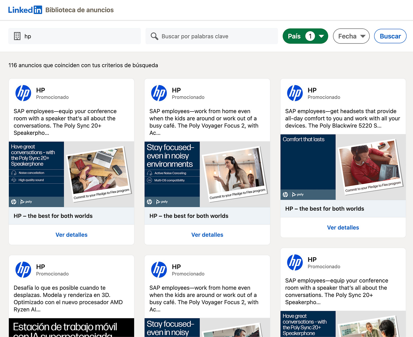The height and width of the screenshot is (337, 413).
Task: Click the Multi-OS compatibility icon in the top-middle ad
Action: pyautogui.click(x=149, y=180)
